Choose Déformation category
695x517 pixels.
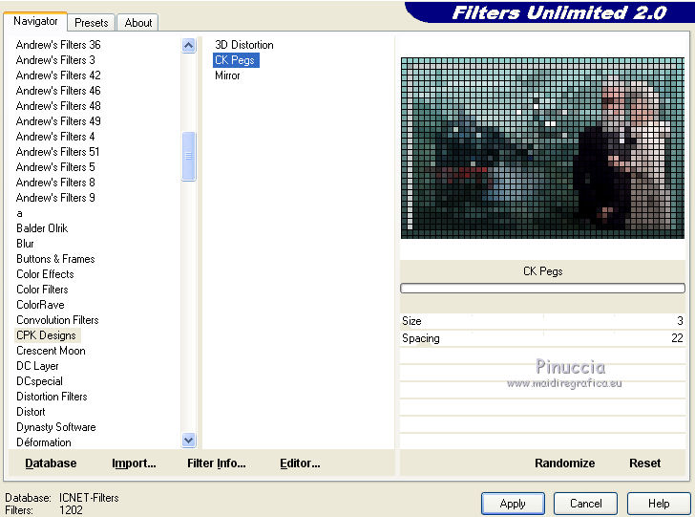pos(44,442)
